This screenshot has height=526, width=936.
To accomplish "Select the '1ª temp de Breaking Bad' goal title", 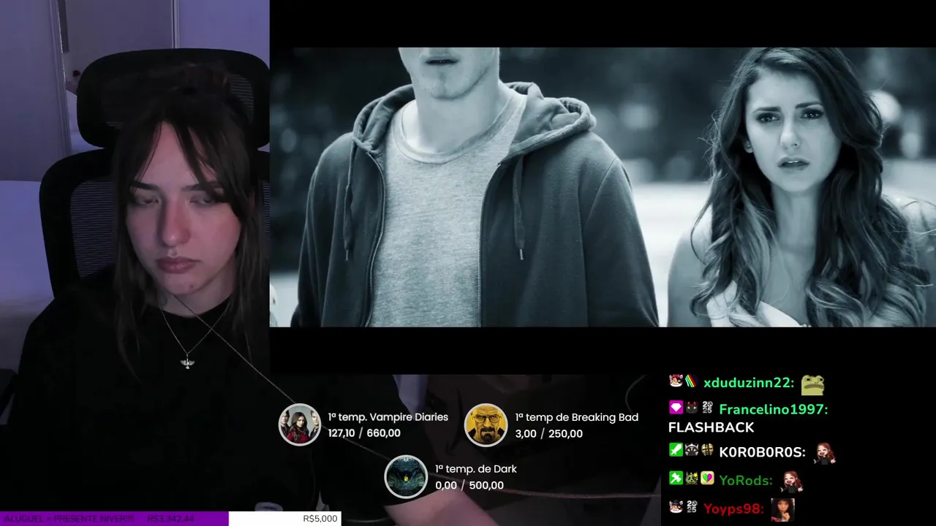I will (576, 417).
